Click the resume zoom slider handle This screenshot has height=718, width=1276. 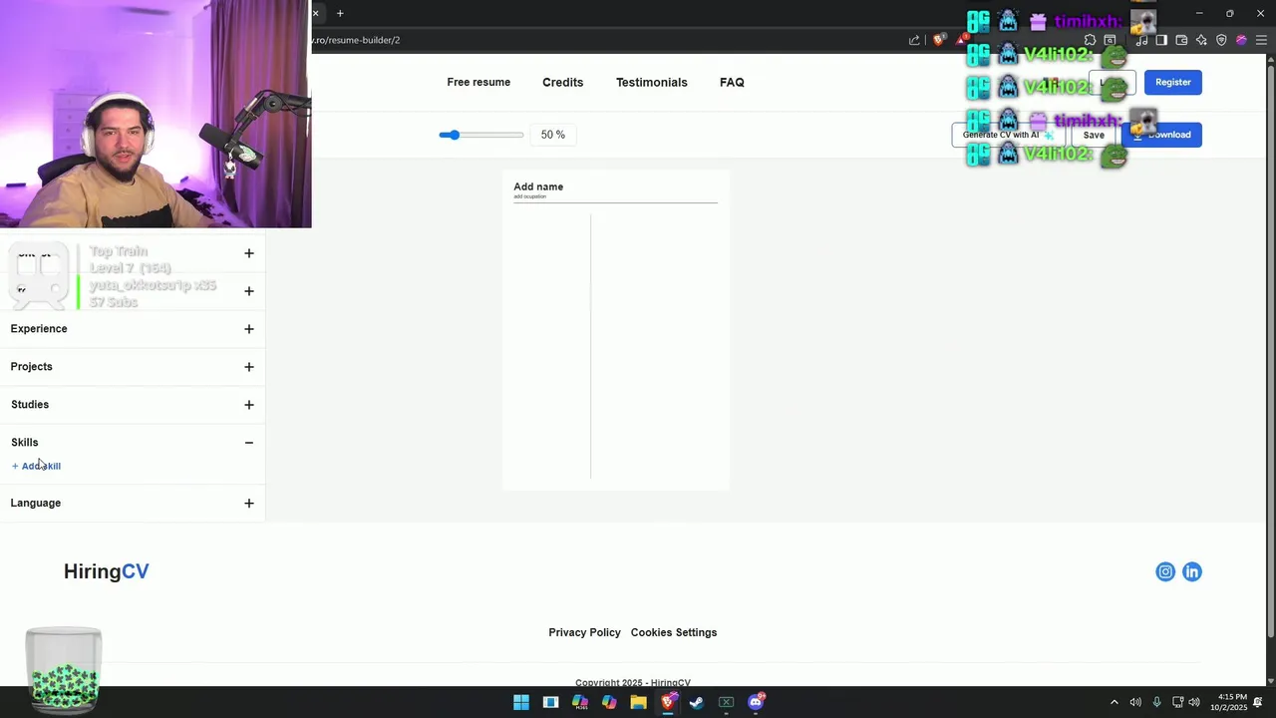pos(454,135)
